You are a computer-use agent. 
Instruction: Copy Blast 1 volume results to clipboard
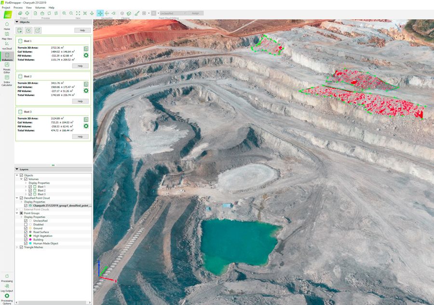[x=86, y=49]
